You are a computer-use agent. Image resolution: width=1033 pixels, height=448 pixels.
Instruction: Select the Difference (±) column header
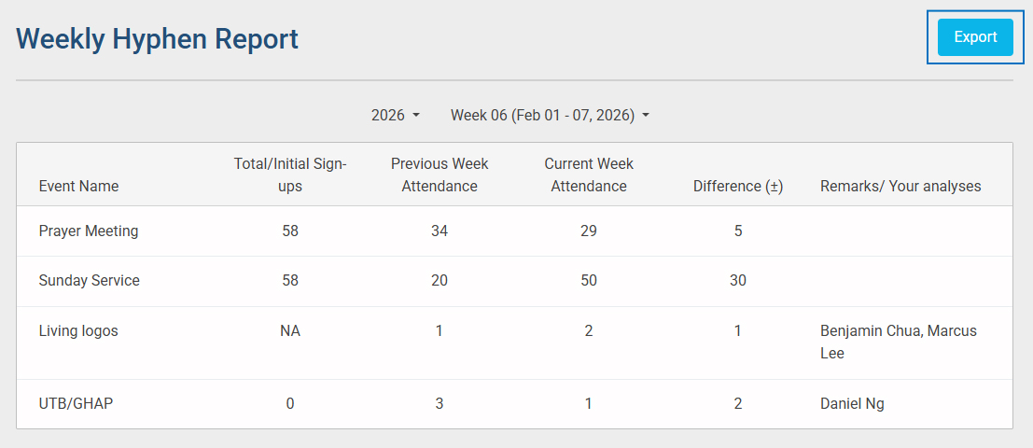[x=737, y=186]
